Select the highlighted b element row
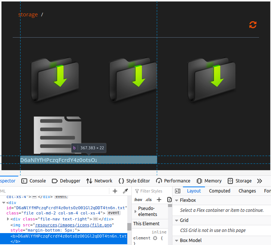 pyautogui.click(x=63, y=239)
